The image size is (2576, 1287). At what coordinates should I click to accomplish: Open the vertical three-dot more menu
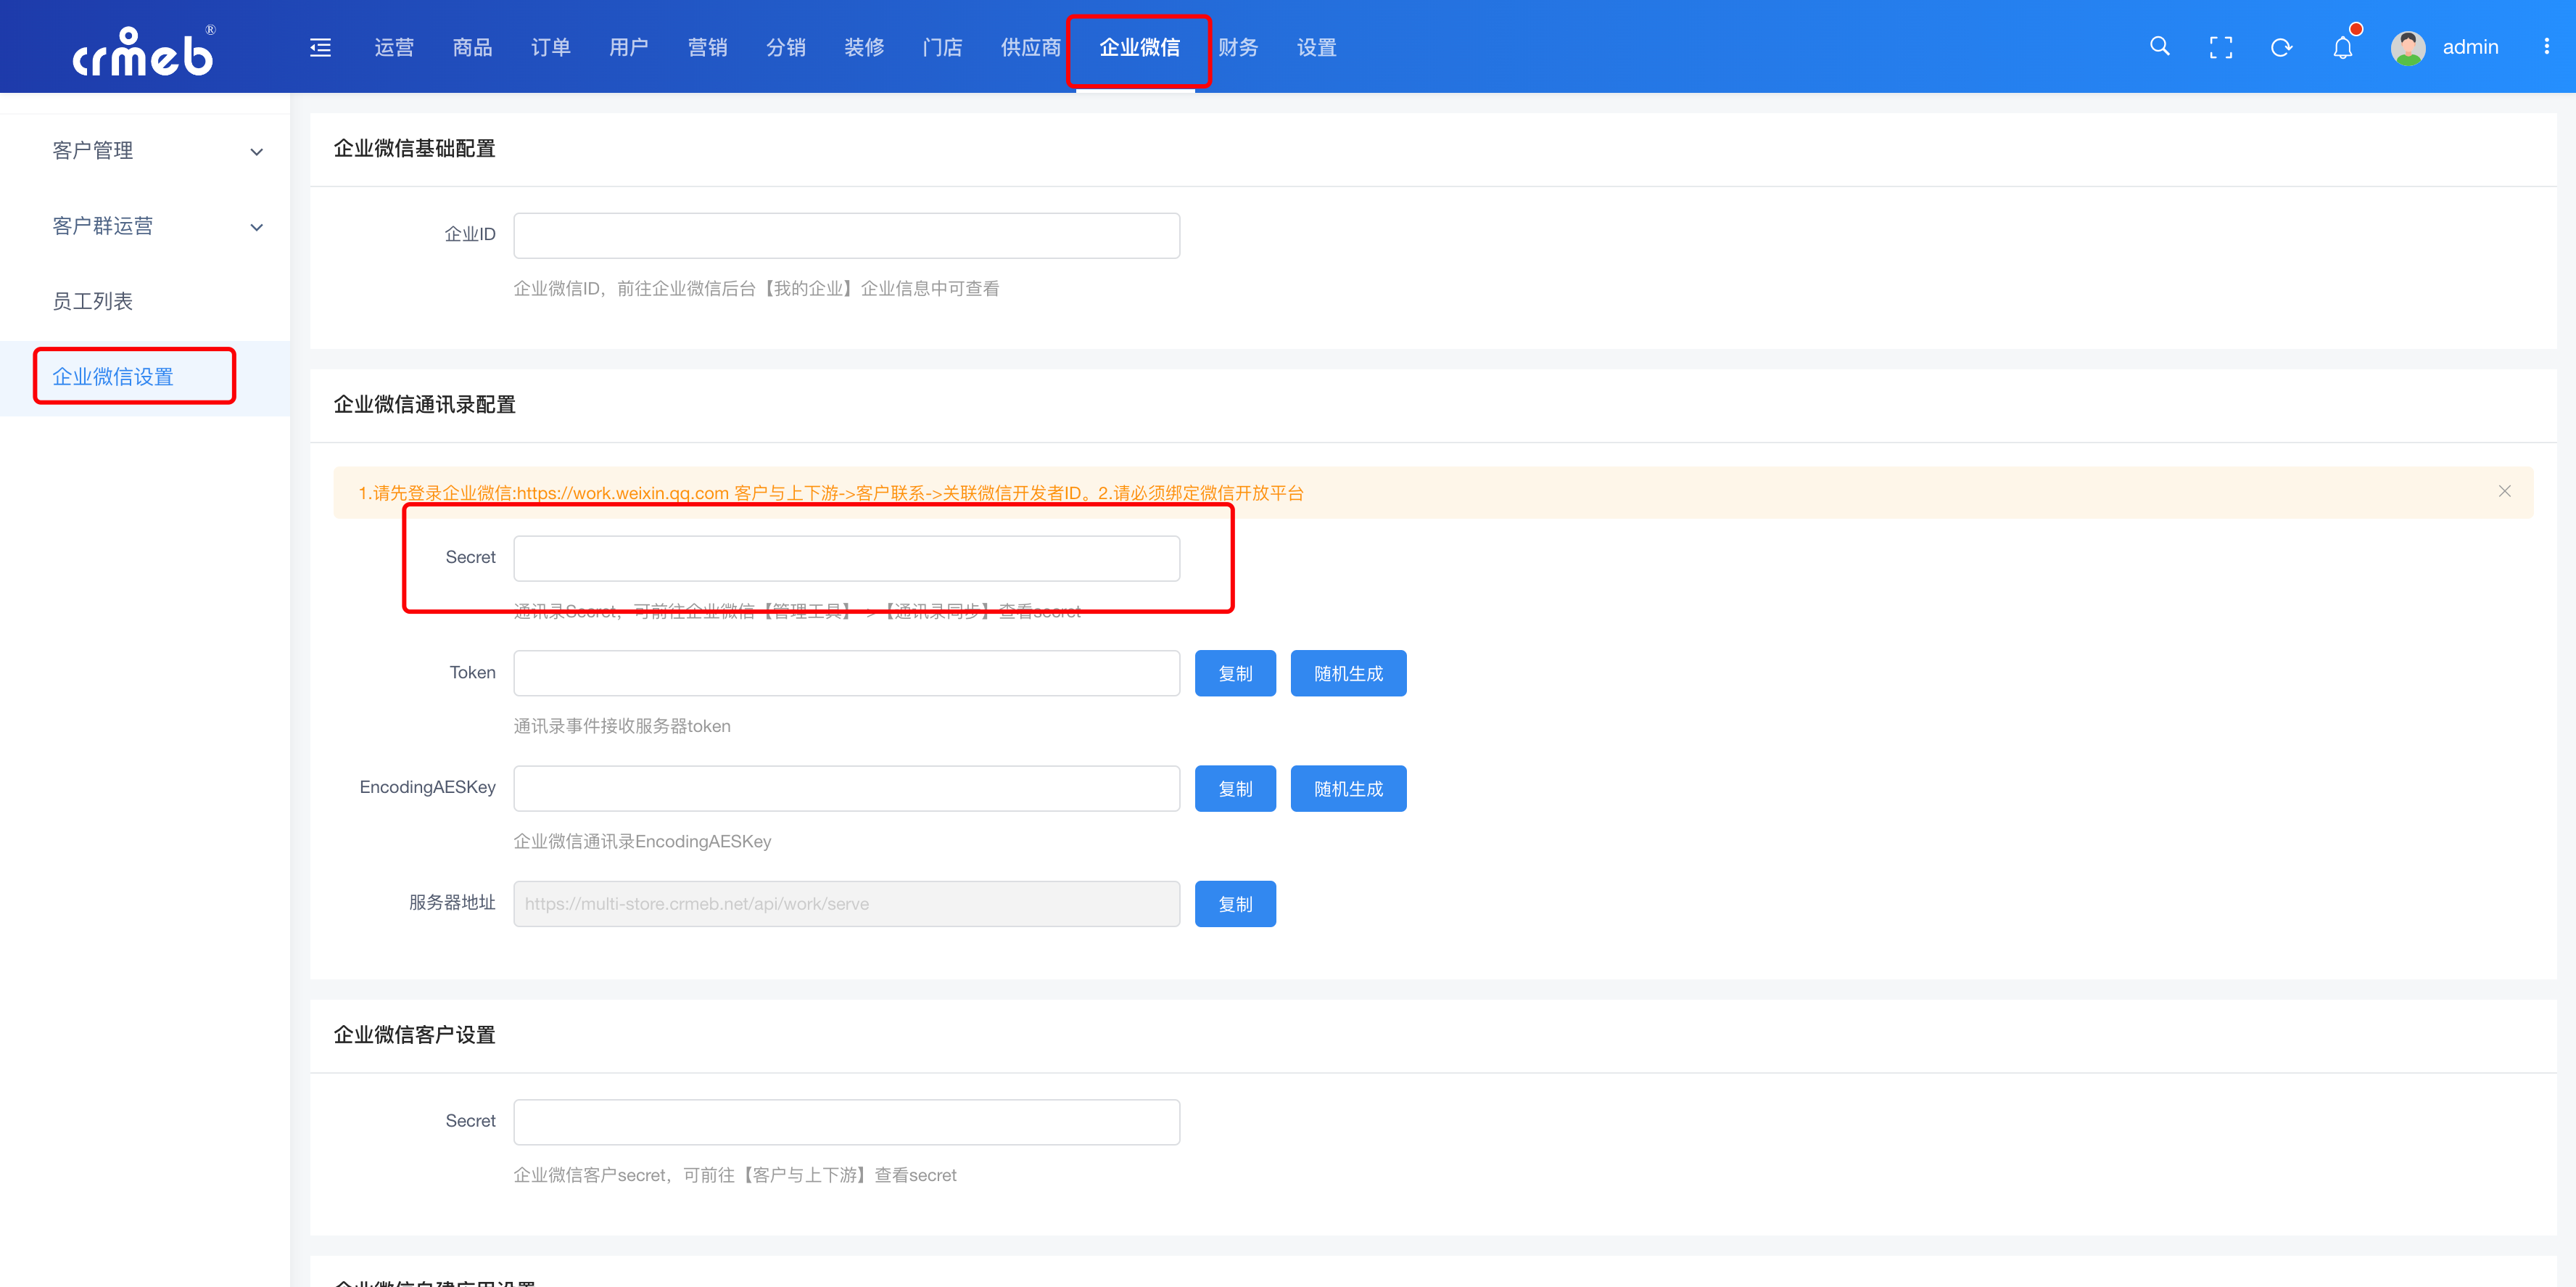click(2546, 47)
